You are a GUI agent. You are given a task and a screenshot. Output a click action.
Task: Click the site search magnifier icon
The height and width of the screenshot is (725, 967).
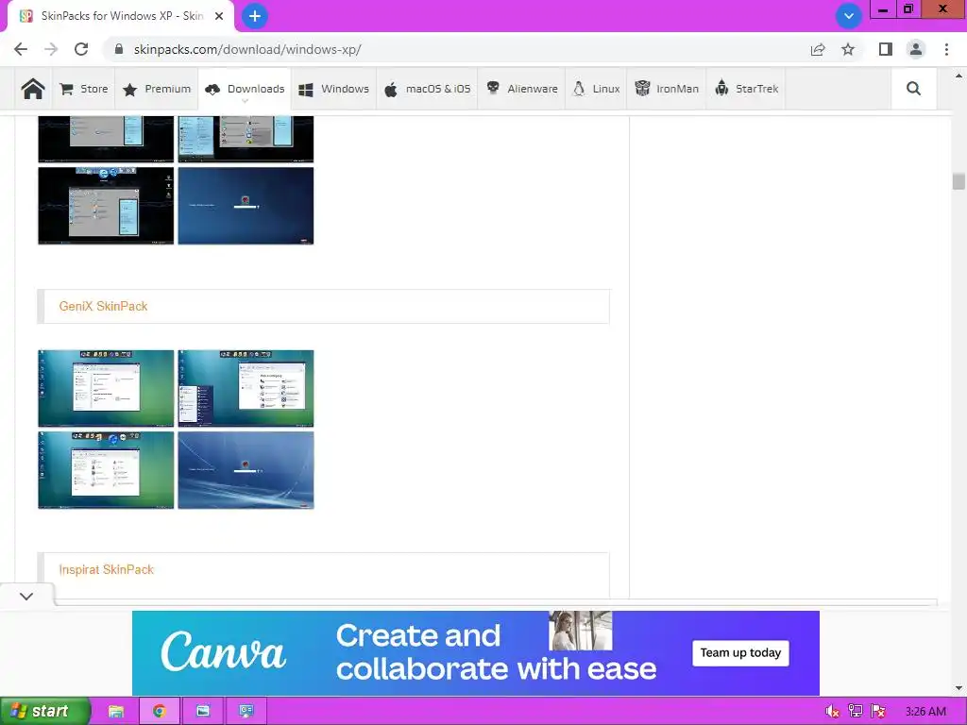click(913, 89)
